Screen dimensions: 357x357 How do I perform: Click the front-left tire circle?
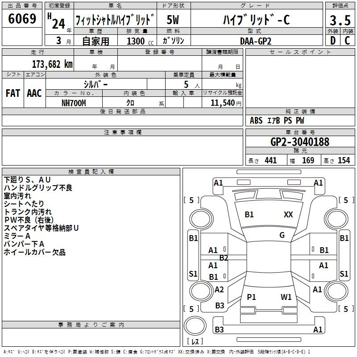click(x=201, y=219)
